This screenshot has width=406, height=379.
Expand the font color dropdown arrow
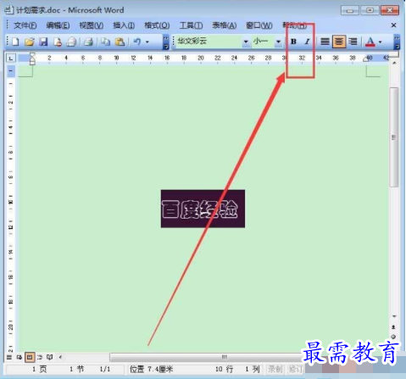tap(380, 42)
